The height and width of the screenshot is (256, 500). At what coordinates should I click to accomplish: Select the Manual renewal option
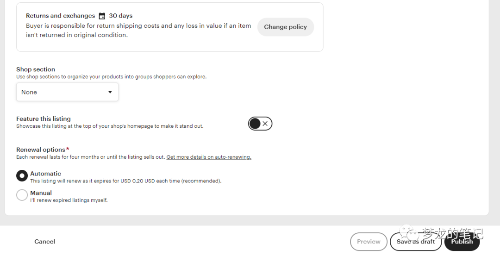point(22,195)
